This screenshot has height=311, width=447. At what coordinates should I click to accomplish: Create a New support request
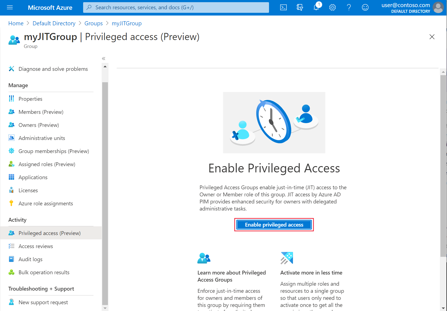click(x=43, y=302)
